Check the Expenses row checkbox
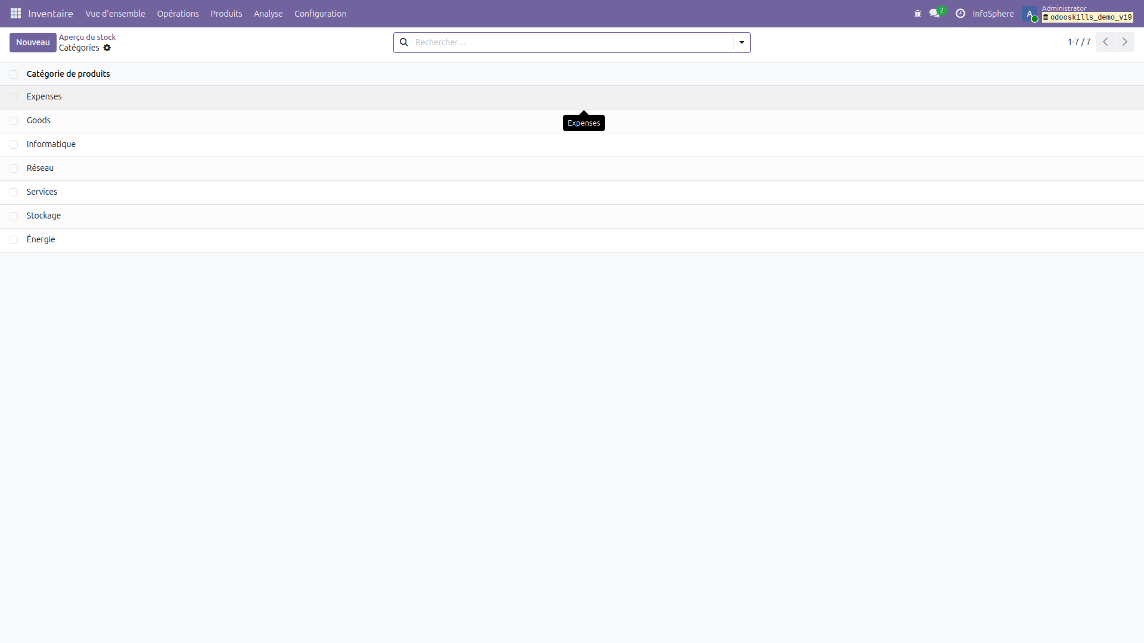This screenshot has width=1144, height=643. (13, 96)
